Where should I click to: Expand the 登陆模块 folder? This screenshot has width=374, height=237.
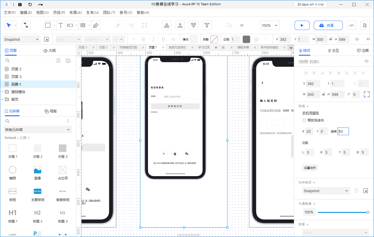[3, 92]
